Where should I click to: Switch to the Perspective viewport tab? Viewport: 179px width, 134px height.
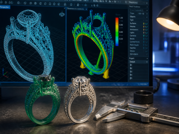[x=4, y=7]
